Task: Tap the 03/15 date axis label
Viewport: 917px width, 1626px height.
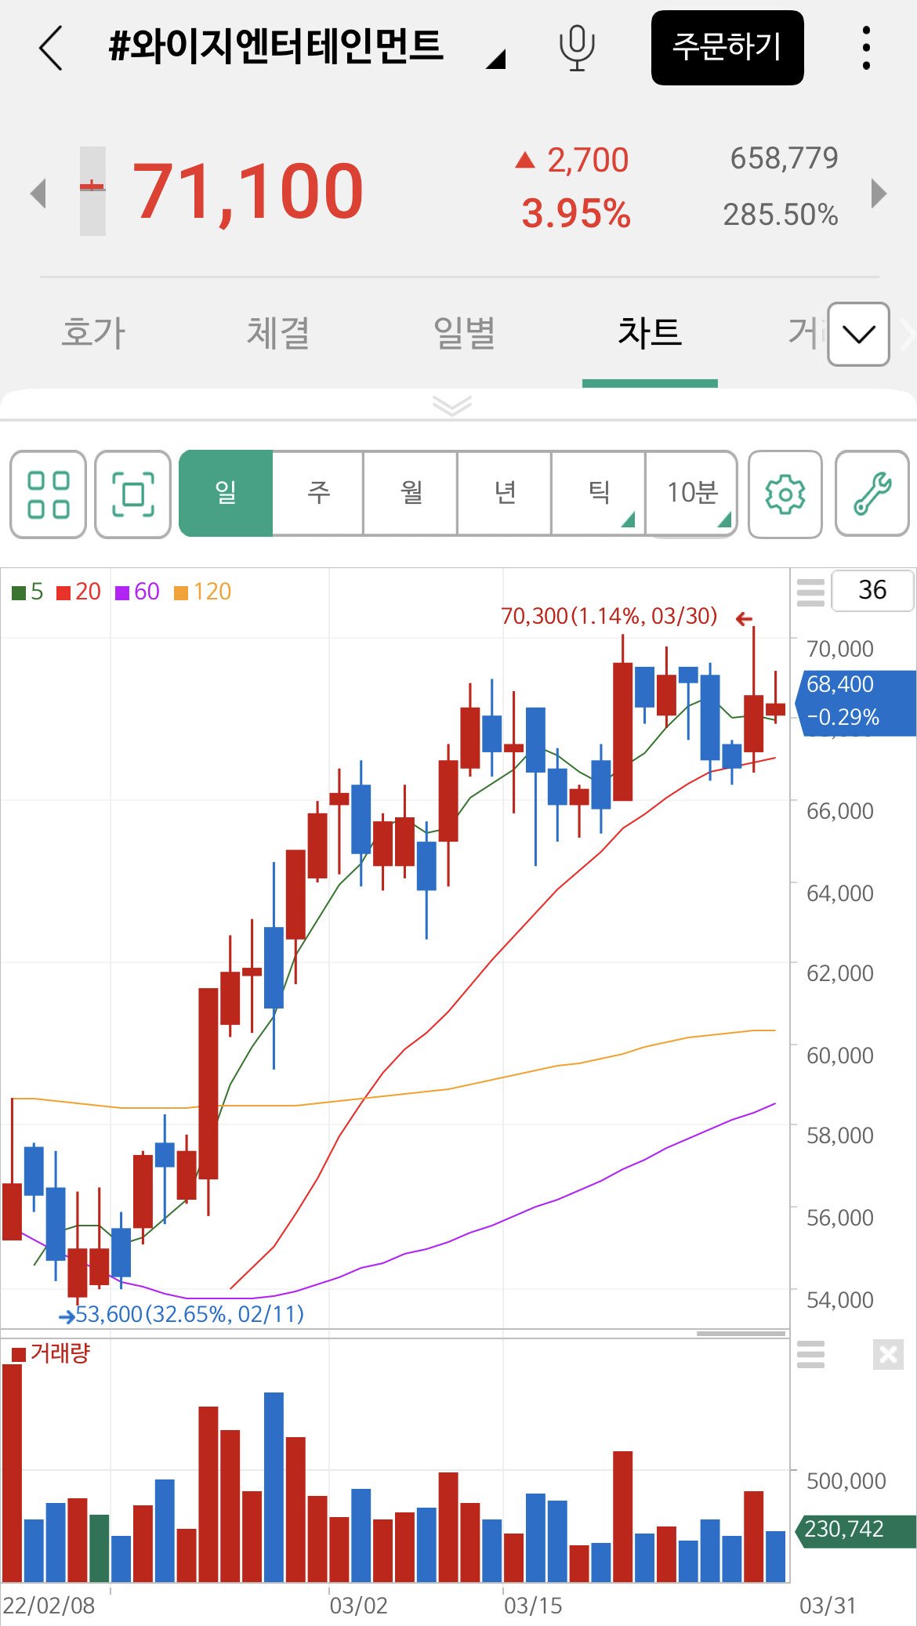Action: [533, 1606]
